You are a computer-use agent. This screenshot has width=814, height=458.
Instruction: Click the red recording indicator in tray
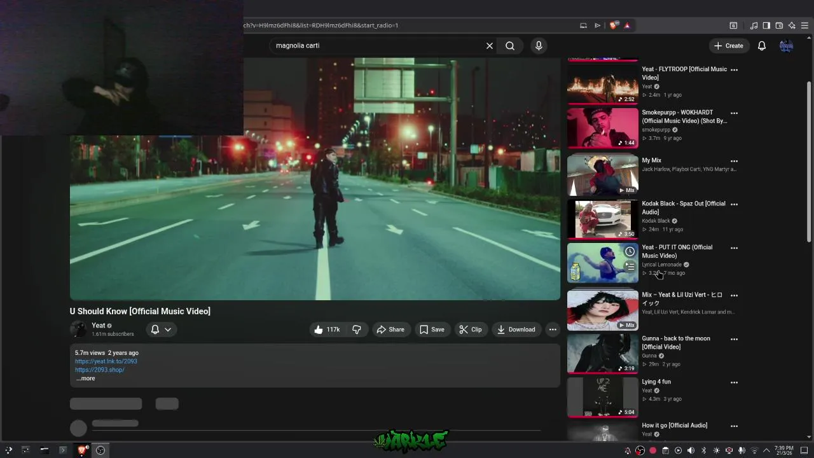(x=652, y=450)
